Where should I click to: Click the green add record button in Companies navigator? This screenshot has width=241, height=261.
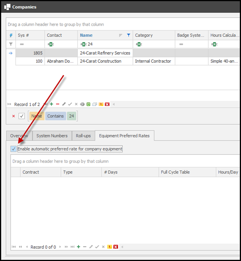point(51,104)
